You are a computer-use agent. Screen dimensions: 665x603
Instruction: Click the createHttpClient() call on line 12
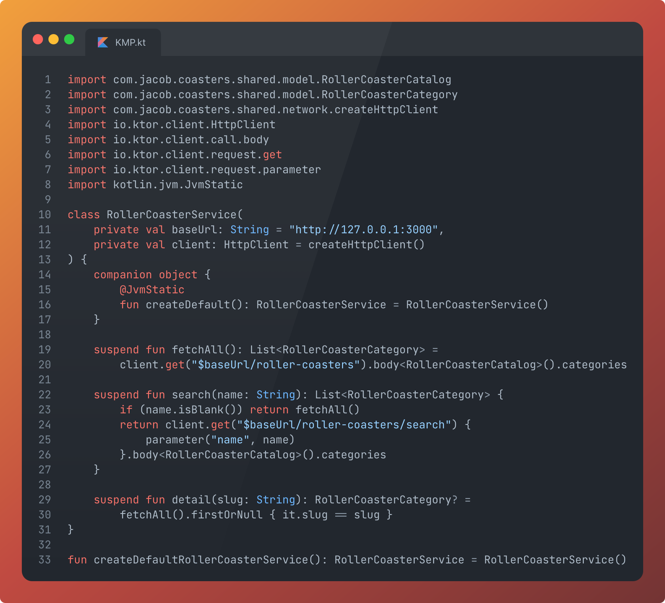pyautogui.click(x=366, y=245)
